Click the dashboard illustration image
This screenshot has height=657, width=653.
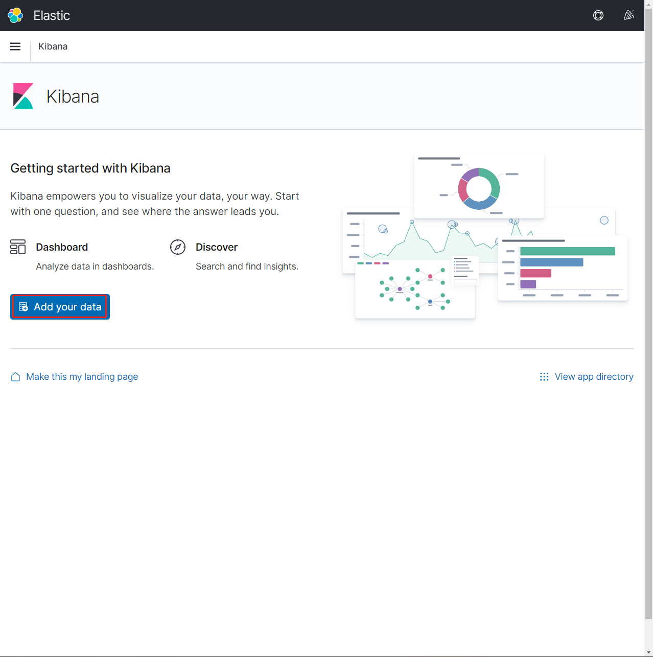click(485, 236)
